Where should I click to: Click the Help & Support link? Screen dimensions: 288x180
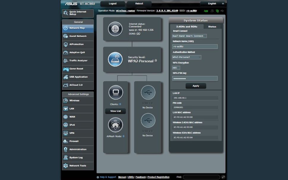108,177
